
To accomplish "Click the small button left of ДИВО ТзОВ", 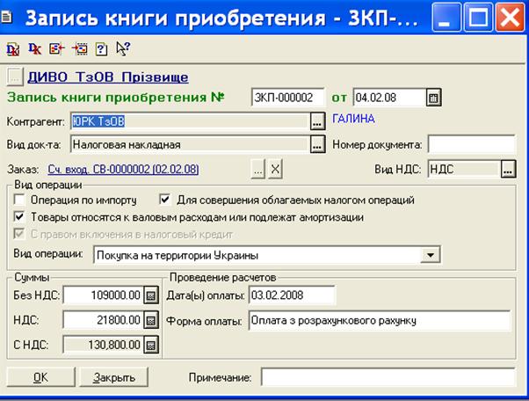I will tap(15, 77).
